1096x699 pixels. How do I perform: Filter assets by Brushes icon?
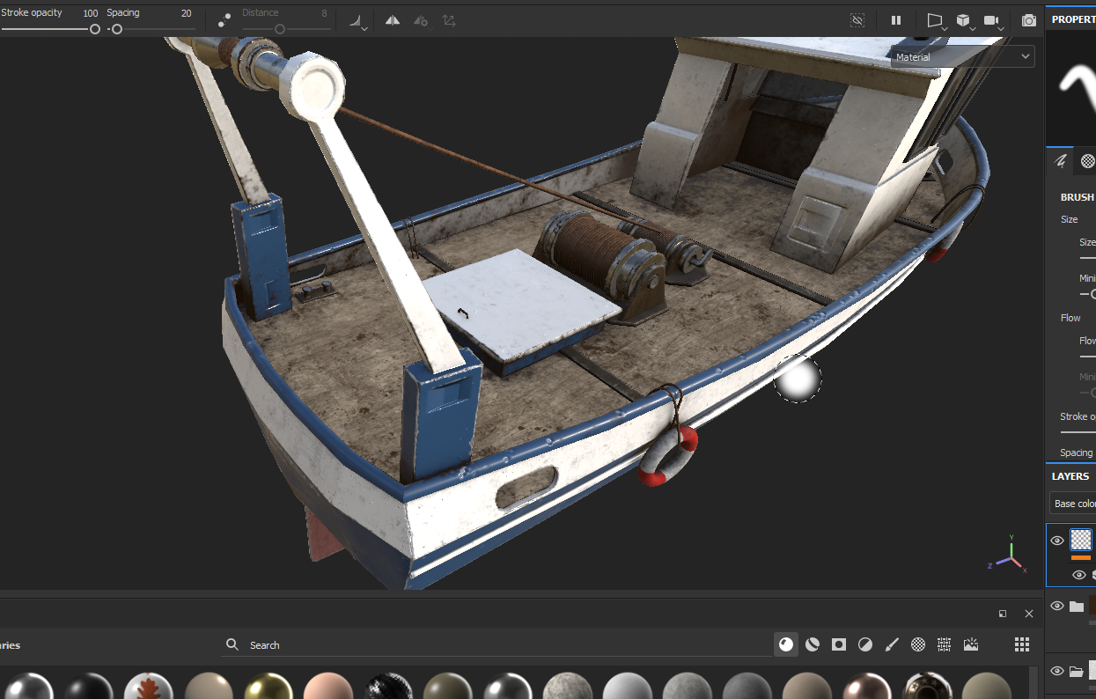tap(891, 644)
